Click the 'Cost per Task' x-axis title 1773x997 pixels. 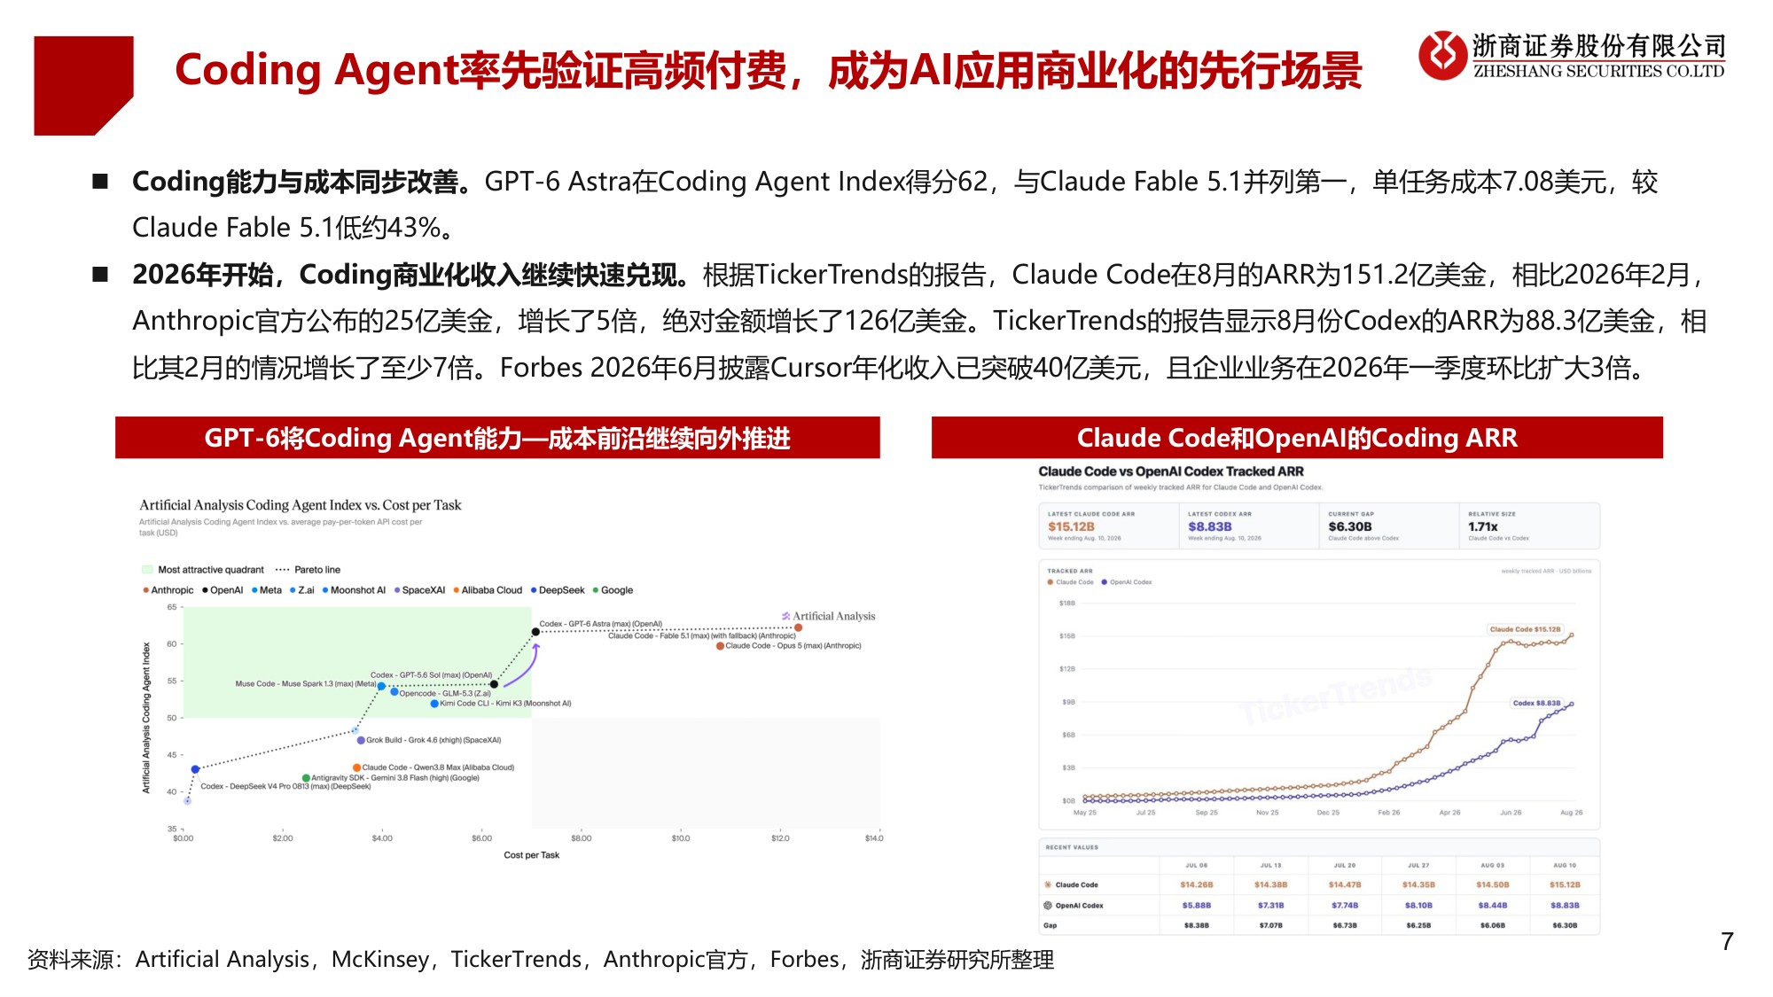click(532, 855)
